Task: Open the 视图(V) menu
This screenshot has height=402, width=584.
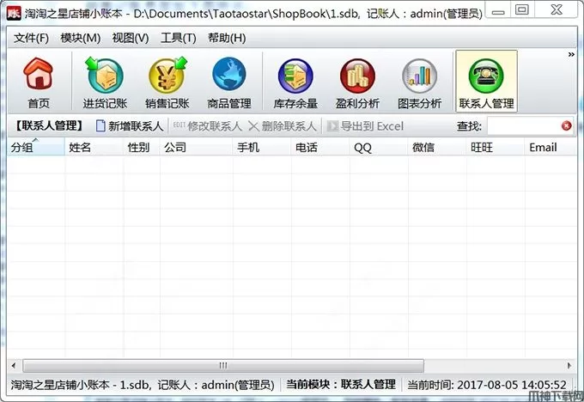Action: tap(131, 38)
